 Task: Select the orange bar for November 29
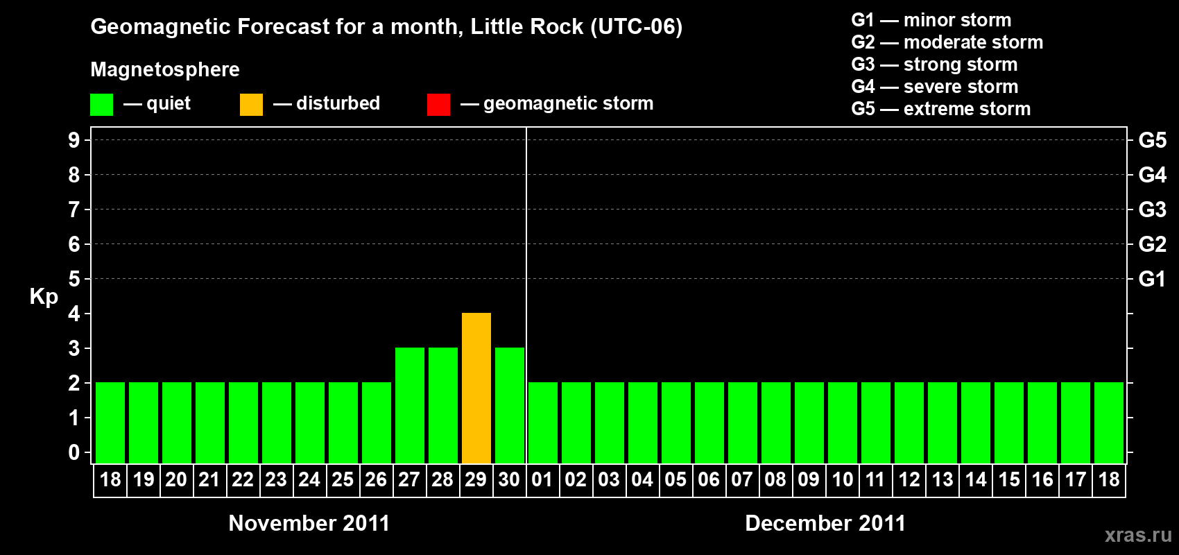(x=476, y=388)
